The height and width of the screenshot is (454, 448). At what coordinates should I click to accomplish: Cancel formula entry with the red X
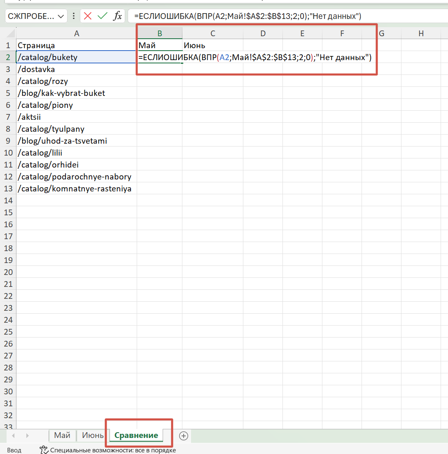(87, 16)
